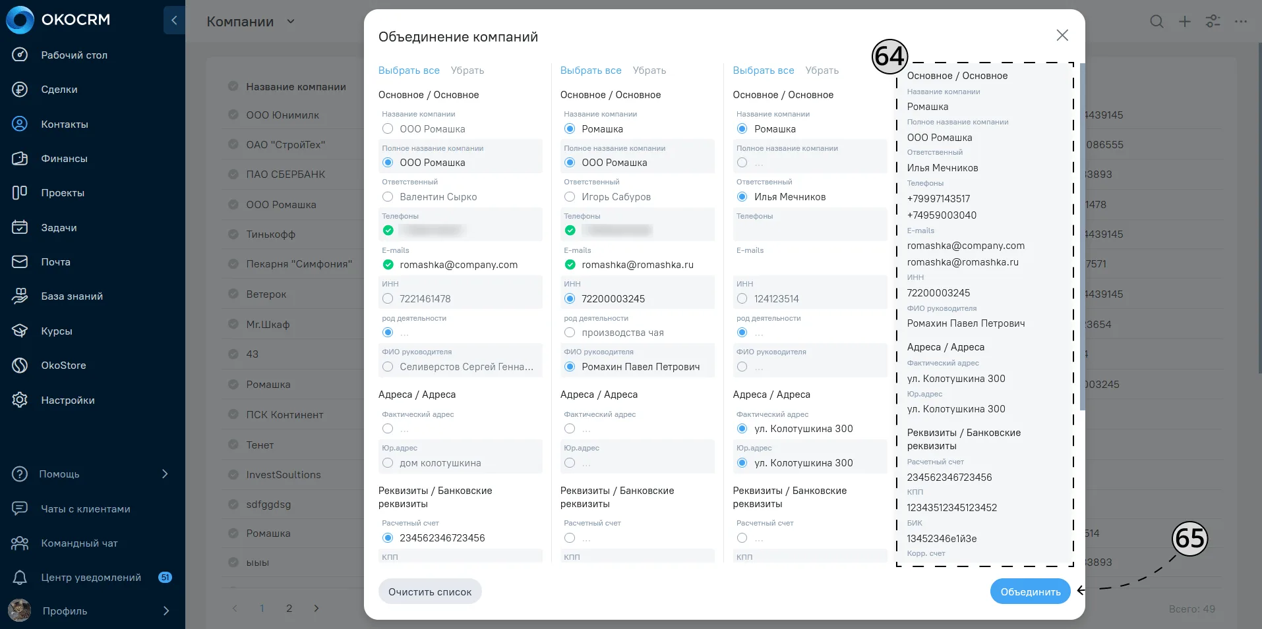The height and width of the screenshot is (629, 1262).
Task: Select radio for responsible Валентин Сырко
Action: 388,197
